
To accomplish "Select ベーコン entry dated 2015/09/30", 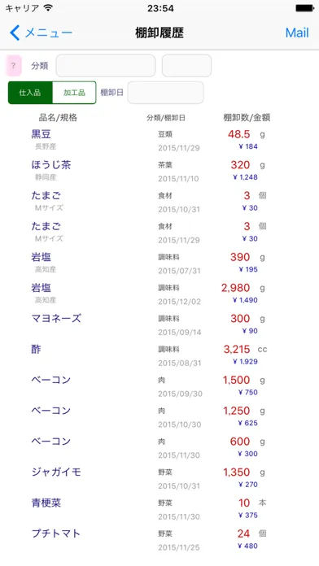I will [159, 386].
